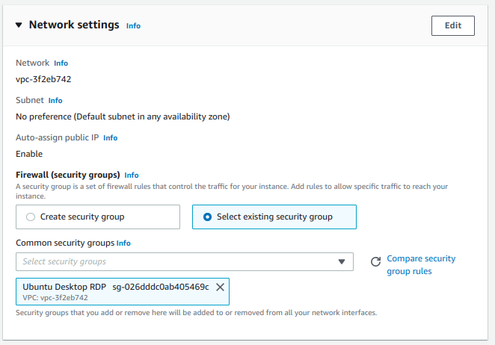This screenshot has height=345, width=495.
Task: Click the Select existing security group tile
Action: click(274, 217)
